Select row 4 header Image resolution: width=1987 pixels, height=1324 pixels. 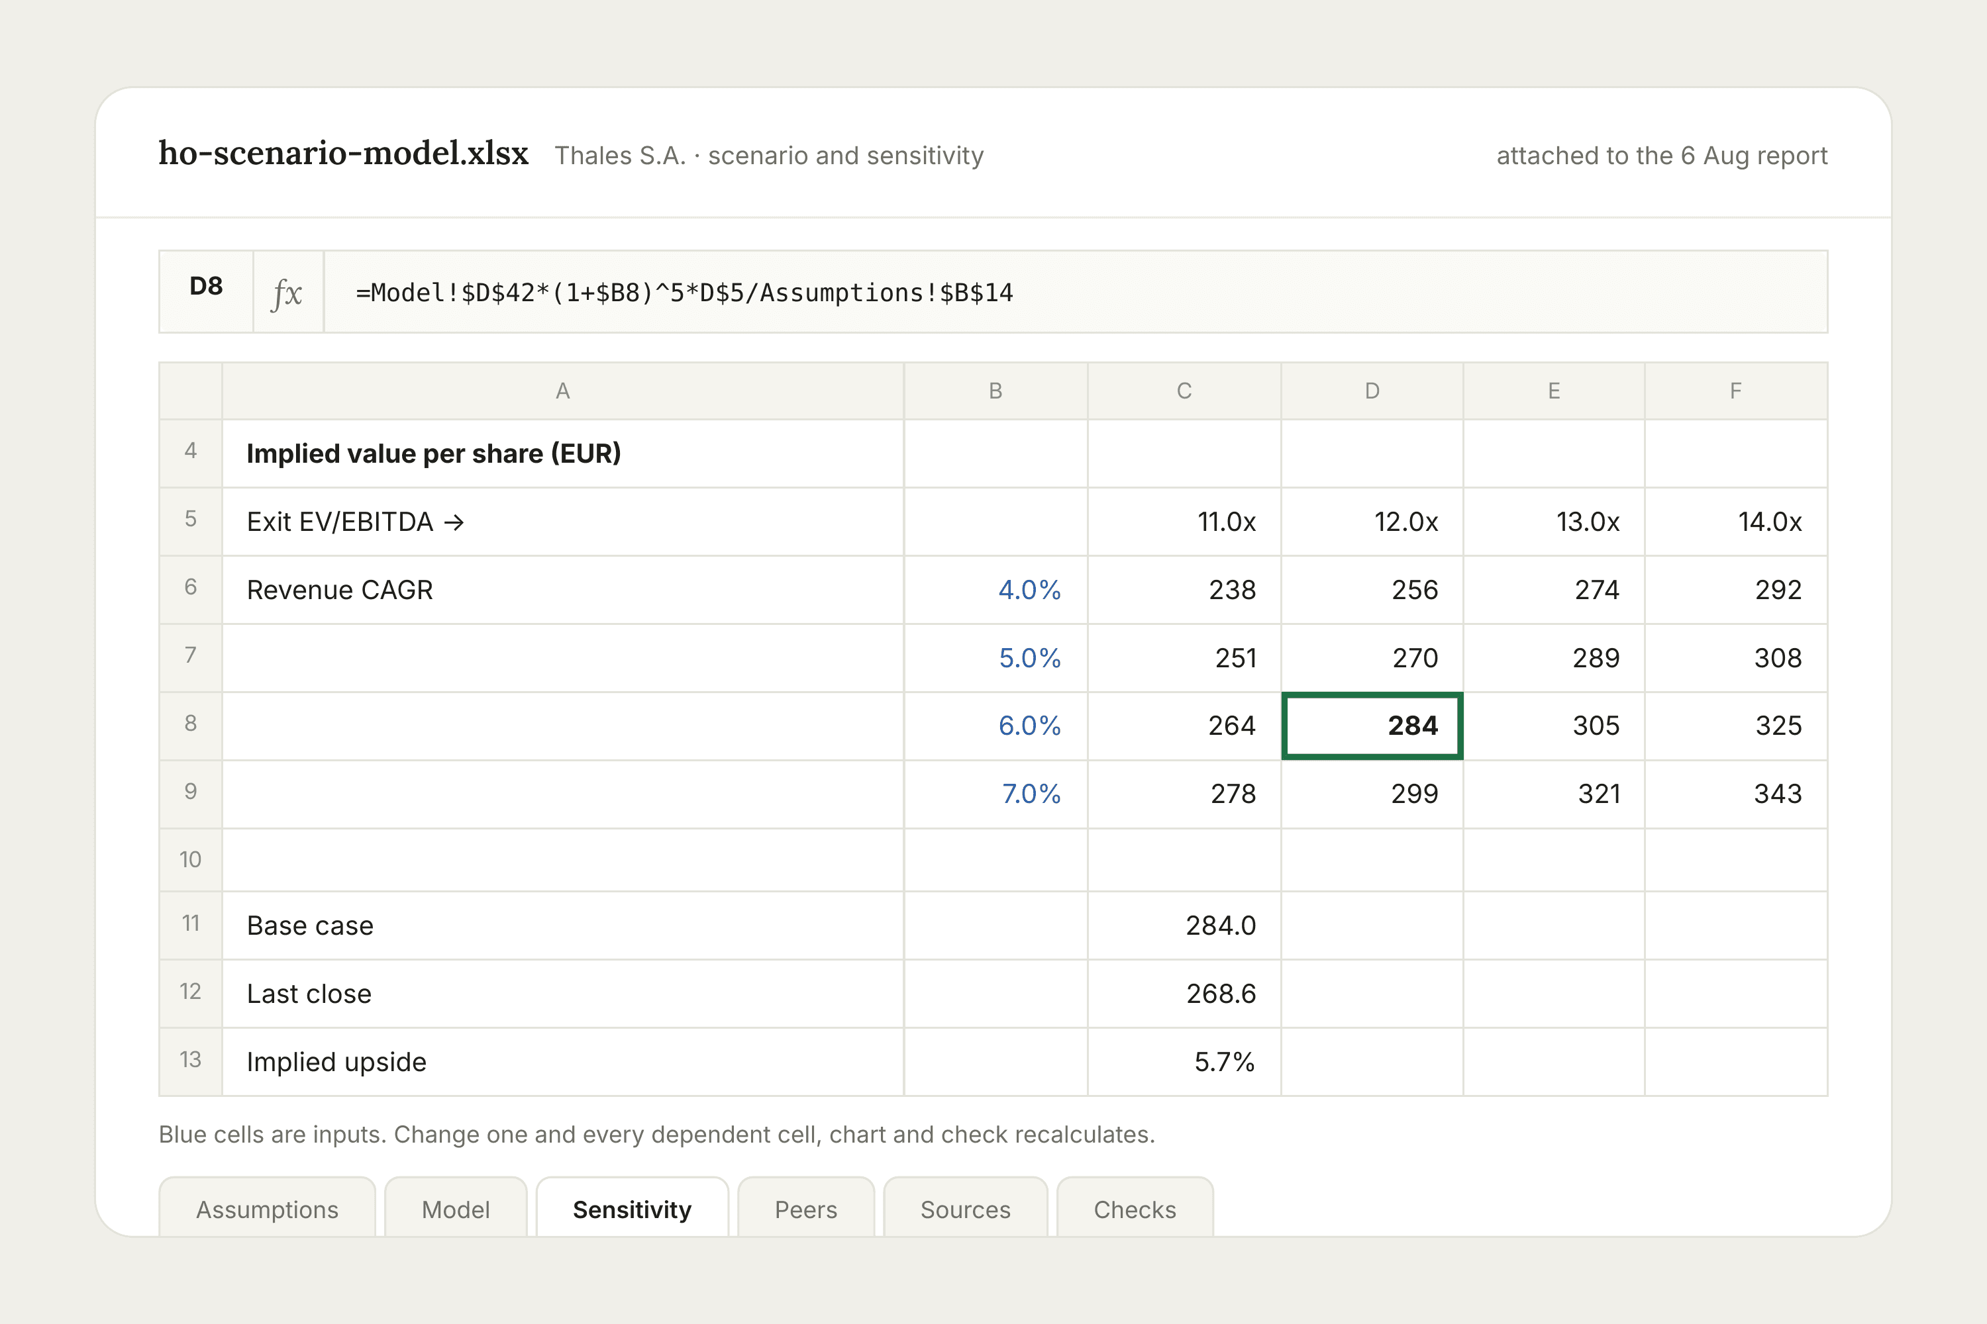pos(191,453)
